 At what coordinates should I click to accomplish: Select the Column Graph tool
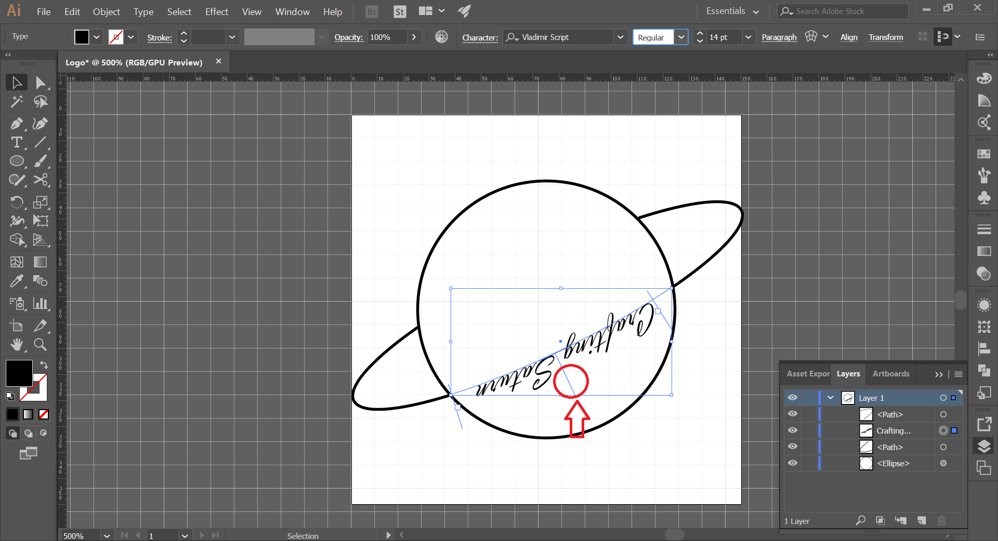41,303
